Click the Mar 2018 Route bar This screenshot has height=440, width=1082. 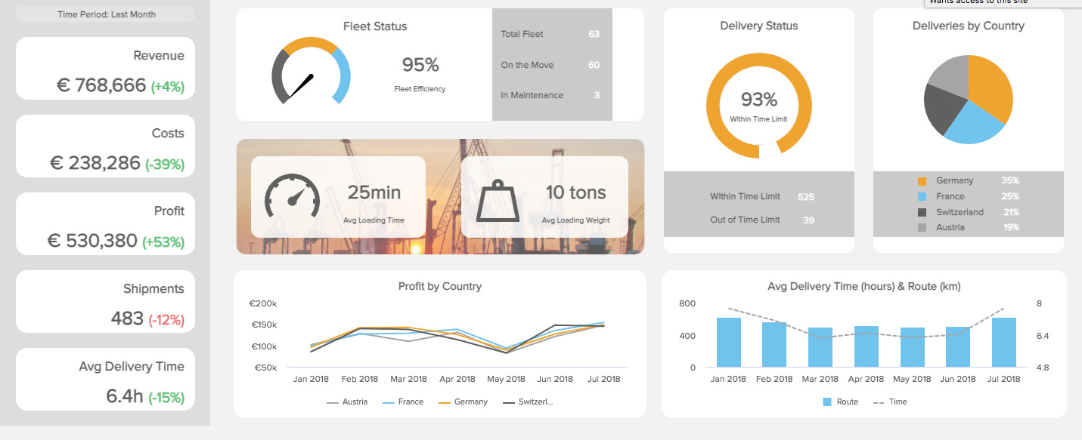point(820,348)
